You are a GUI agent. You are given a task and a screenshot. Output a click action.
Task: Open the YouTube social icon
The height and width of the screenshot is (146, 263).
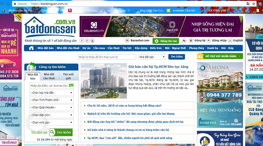92,41
